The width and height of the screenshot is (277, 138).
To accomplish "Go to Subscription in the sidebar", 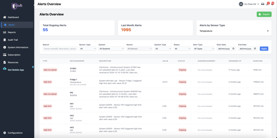I will pyautogui.click(x=14, y=55).
